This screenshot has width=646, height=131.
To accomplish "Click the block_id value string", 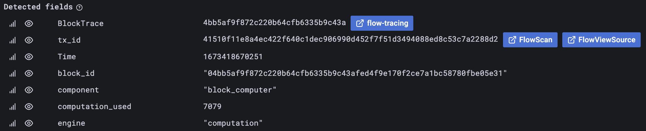I will (355, 73).
